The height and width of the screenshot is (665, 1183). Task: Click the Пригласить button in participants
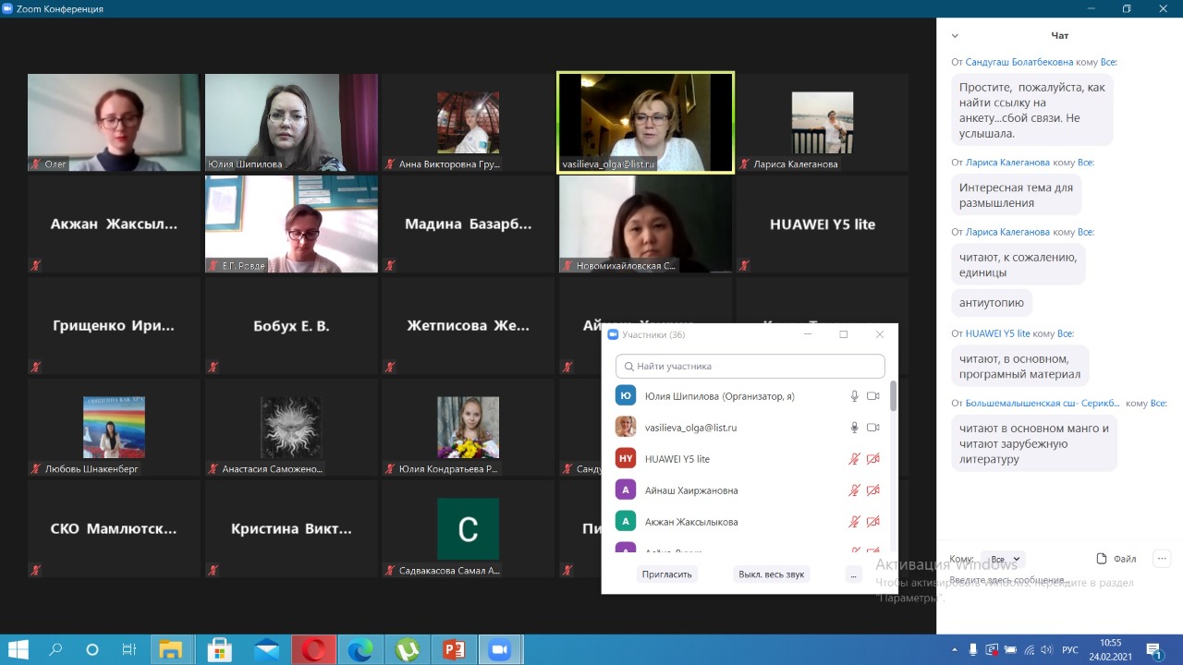tap(665, 574)
